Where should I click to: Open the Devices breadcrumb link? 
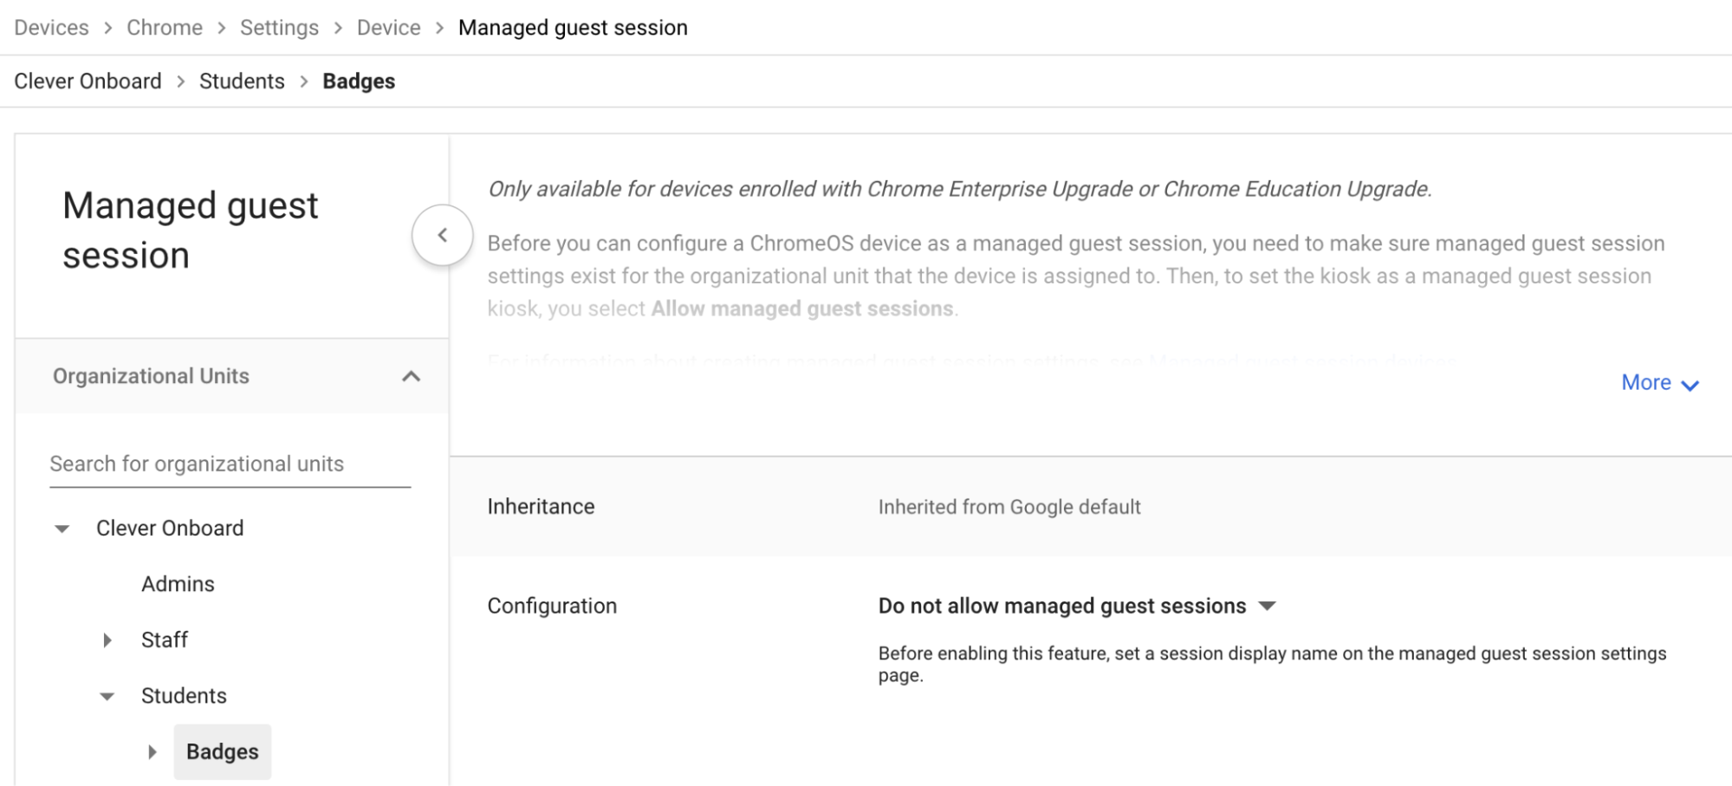click(51, 27)
